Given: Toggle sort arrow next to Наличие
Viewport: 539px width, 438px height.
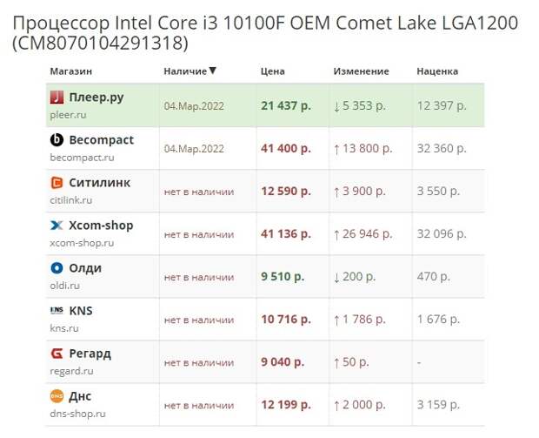Looking at the screenshot, I should (x=213, y=71).
